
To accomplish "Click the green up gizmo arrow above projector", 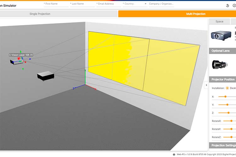I will [x=21, y=52].
